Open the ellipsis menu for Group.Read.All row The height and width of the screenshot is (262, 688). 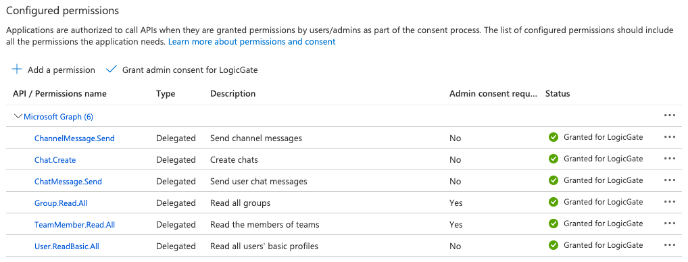(x=670, y=201)
